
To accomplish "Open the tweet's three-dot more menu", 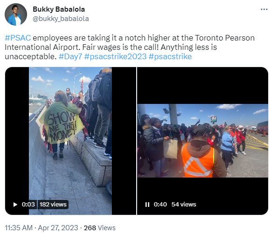I will [x=264, y=9].
